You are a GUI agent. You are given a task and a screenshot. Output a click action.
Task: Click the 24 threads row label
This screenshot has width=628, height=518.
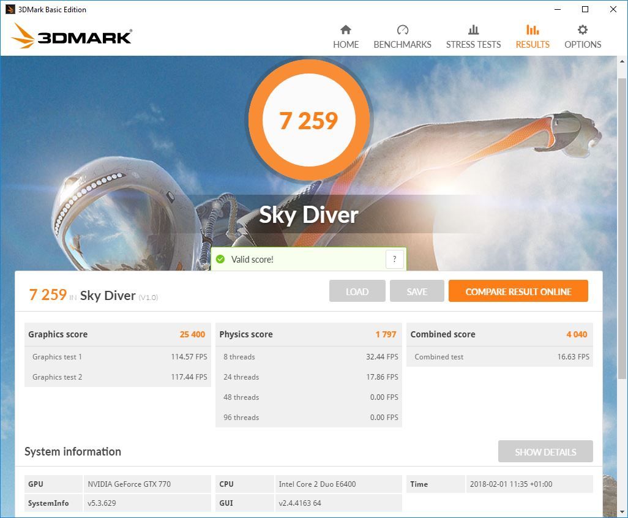(x=241, y=377)
